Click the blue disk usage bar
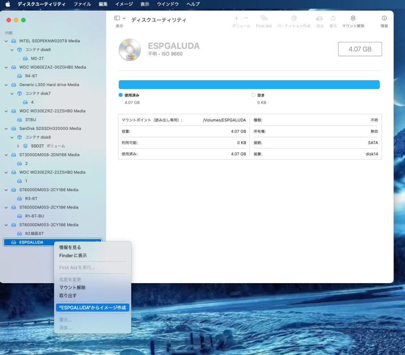Viewport: 405px width, 355px height. click(x=249, y=85)
